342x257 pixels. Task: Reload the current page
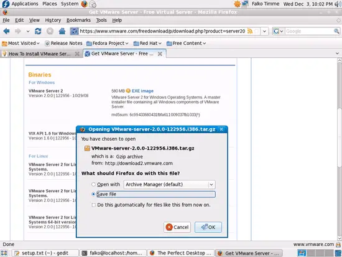pos(38,31)
